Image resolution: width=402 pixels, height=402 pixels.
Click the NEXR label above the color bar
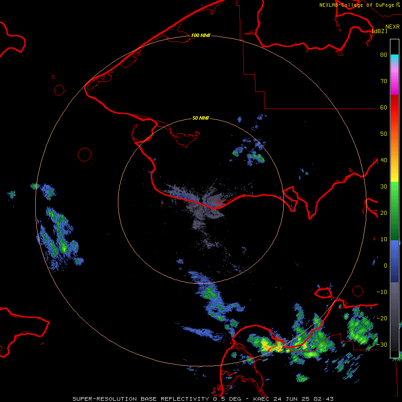point(393,27)
